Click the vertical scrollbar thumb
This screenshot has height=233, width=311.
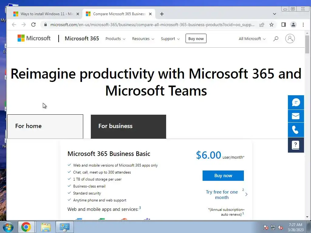coord(307,44)
